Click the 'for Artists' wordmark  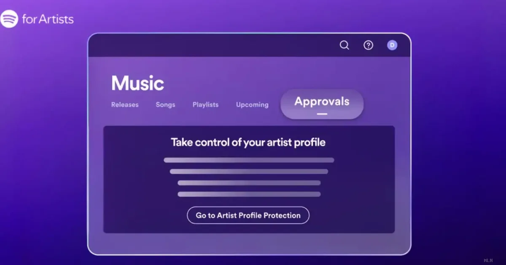coord(48,19)
